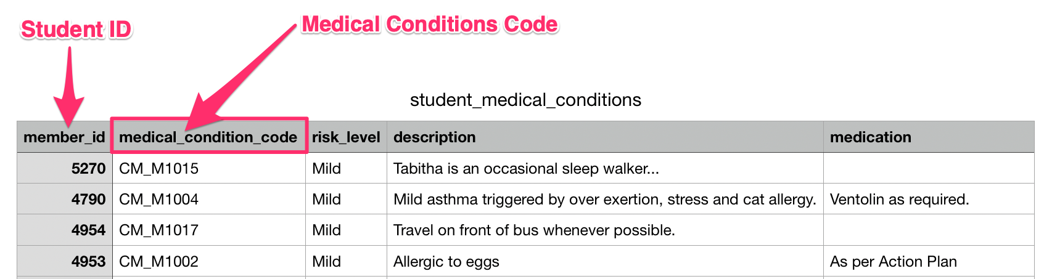This screenshot has height=279, width=1052.
Task: Select member ID cell 5270
Action: click(x=65, y=168)
